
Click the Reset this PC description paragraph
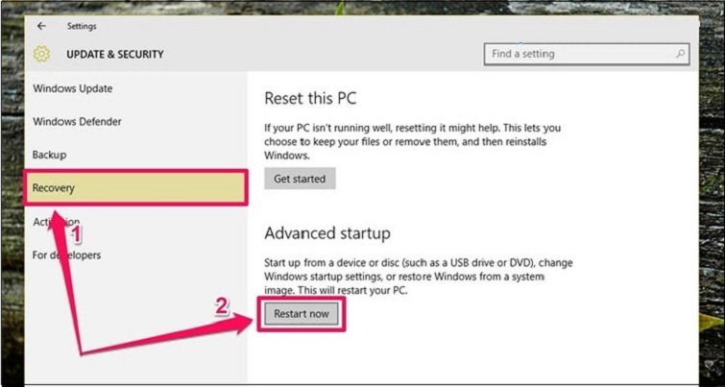412,140
